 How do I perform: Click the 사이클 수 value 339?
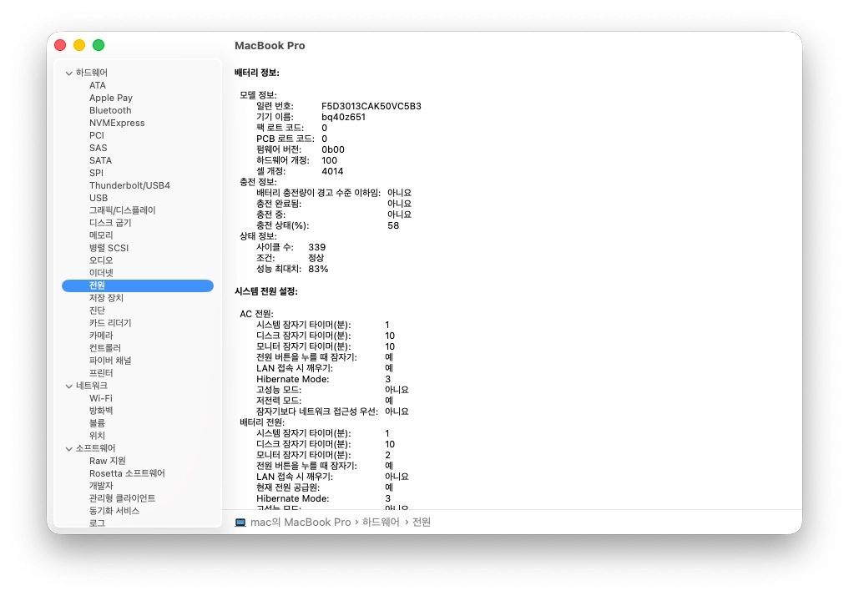click(x=316, y=247)
